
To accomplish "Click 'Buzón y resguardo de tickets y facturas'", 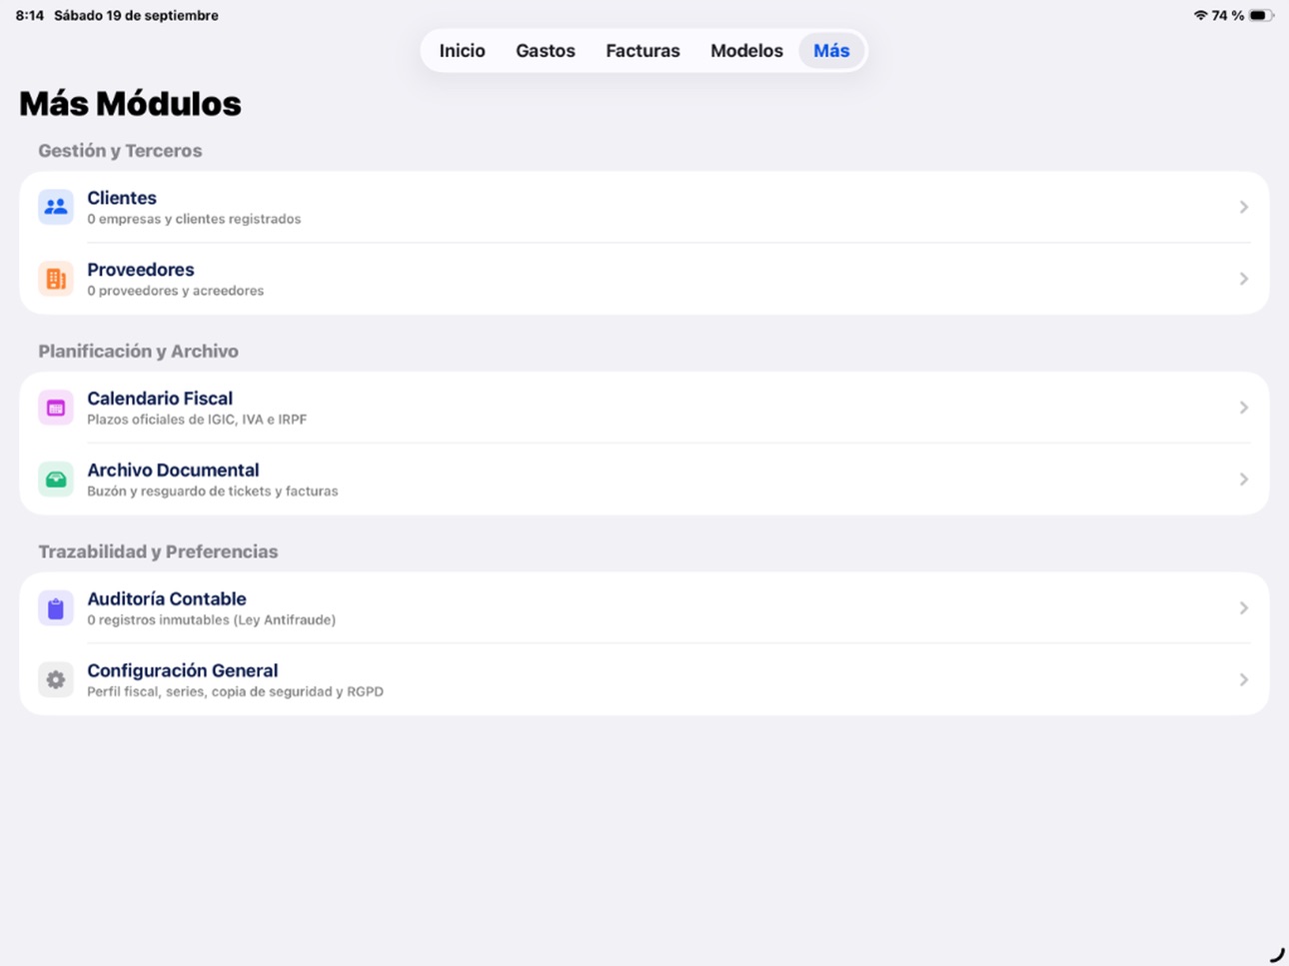I will coord(213,491).
